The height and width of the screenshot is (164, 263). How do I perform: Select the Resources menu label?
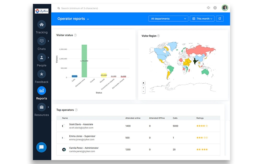point(42,115)
